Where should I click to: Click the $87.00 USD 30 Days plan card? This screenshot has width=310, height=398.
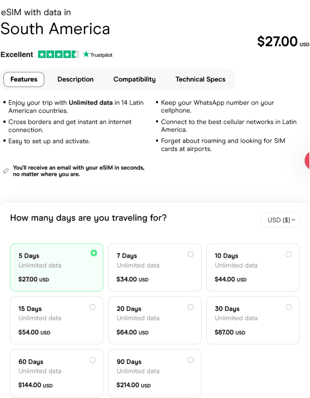(253, 320)
